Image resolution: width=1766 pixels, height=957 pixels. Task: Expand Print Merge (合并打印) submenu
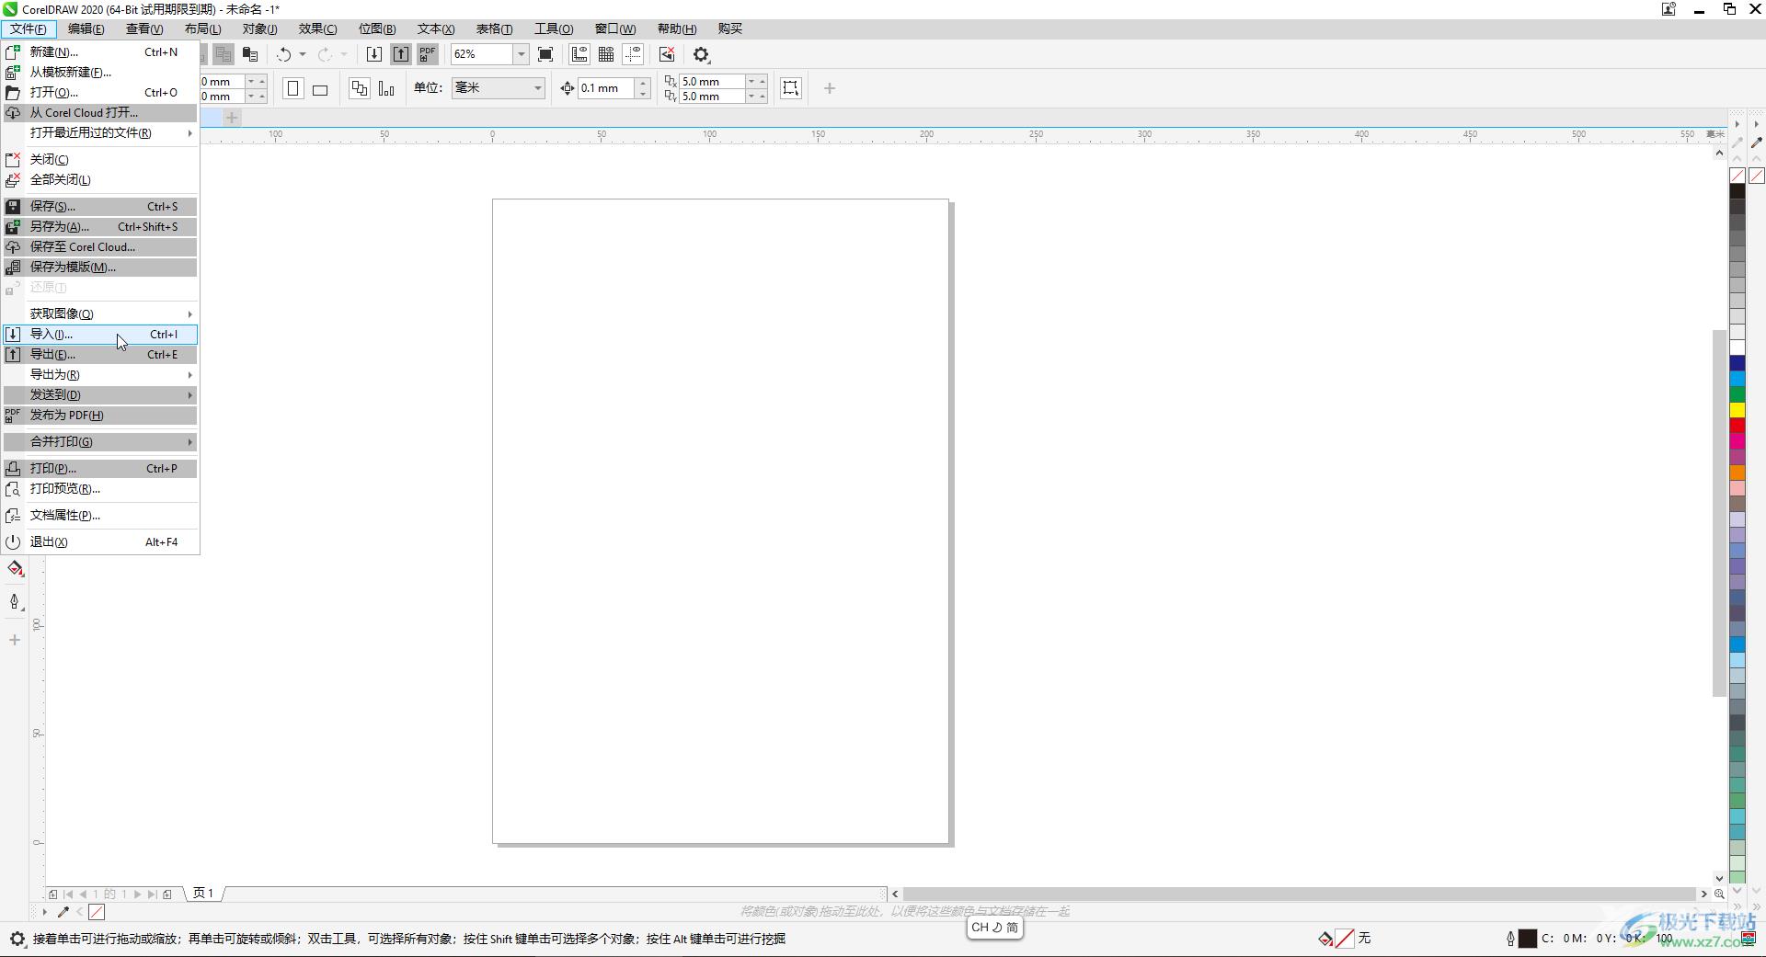[100, 442]
